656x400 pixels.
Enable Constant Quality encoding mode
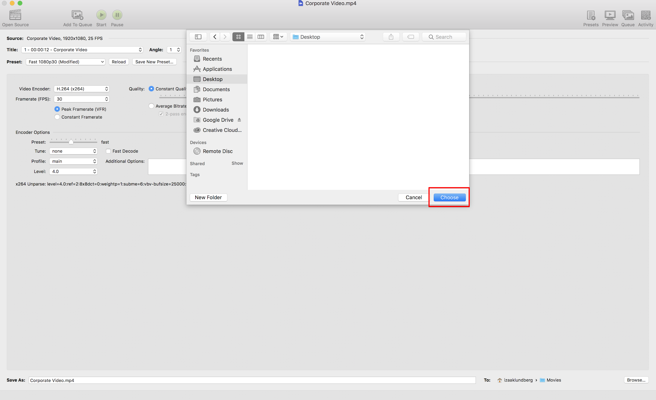(151, 89)
